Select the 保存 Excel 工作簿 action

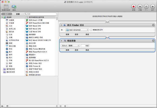36,20
